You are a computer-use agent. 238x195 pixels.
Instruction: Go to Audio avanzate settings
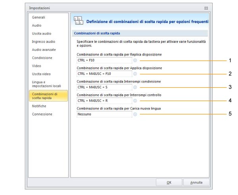click(44, 50)
